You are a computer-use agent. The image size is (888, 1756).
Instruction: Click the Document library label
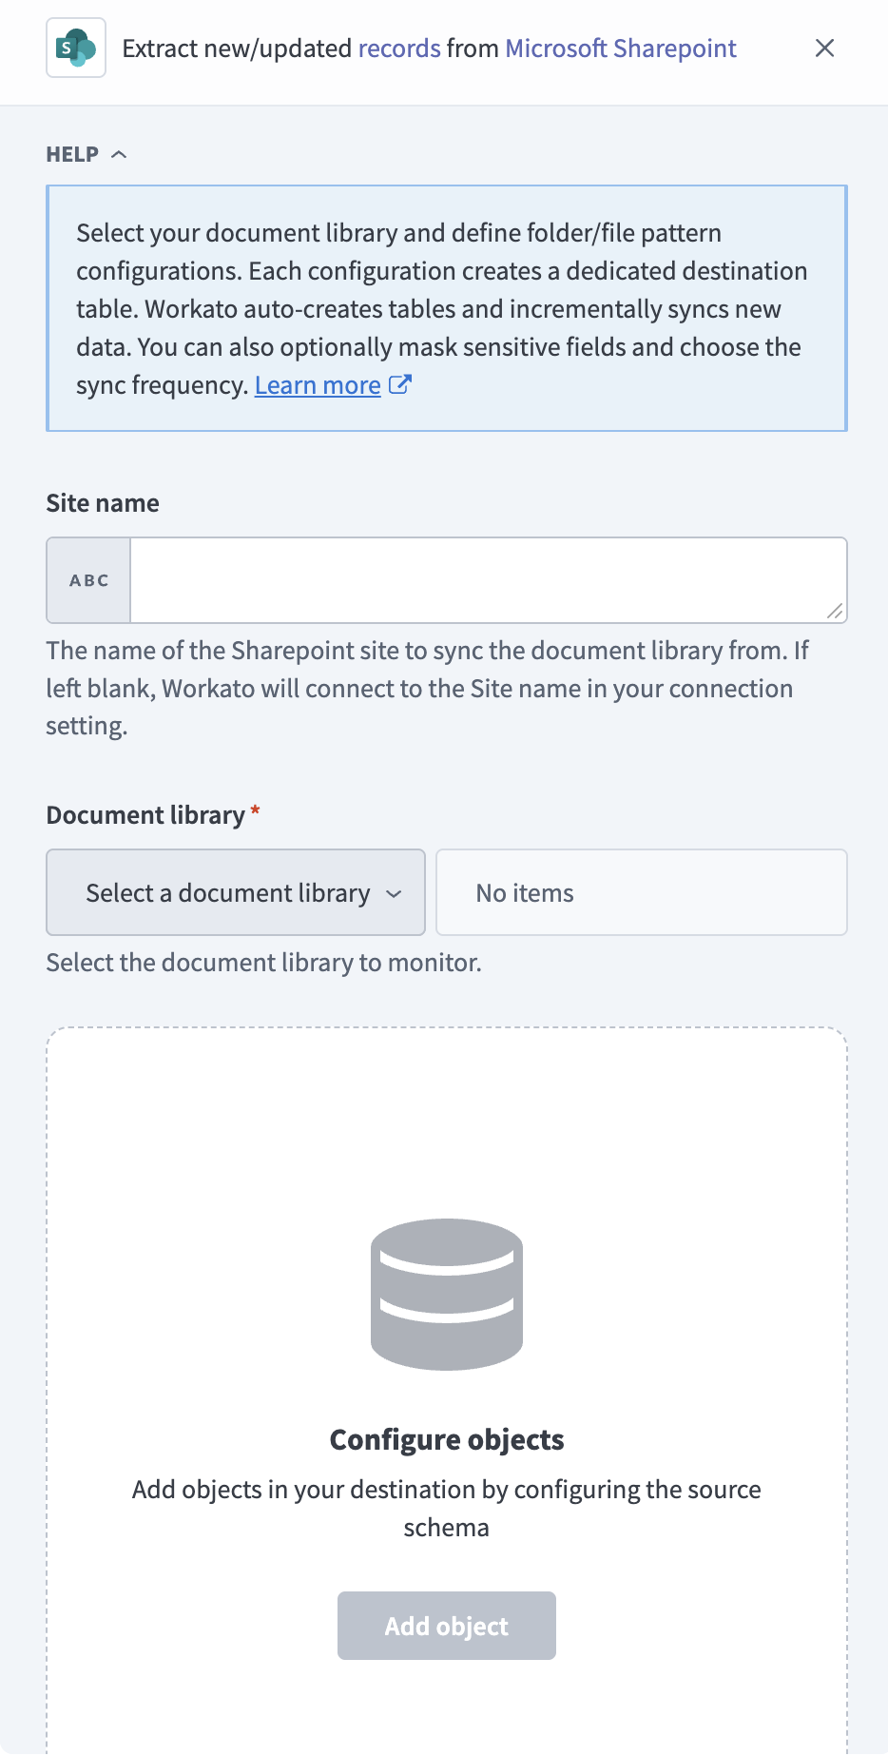coord(145,815)
